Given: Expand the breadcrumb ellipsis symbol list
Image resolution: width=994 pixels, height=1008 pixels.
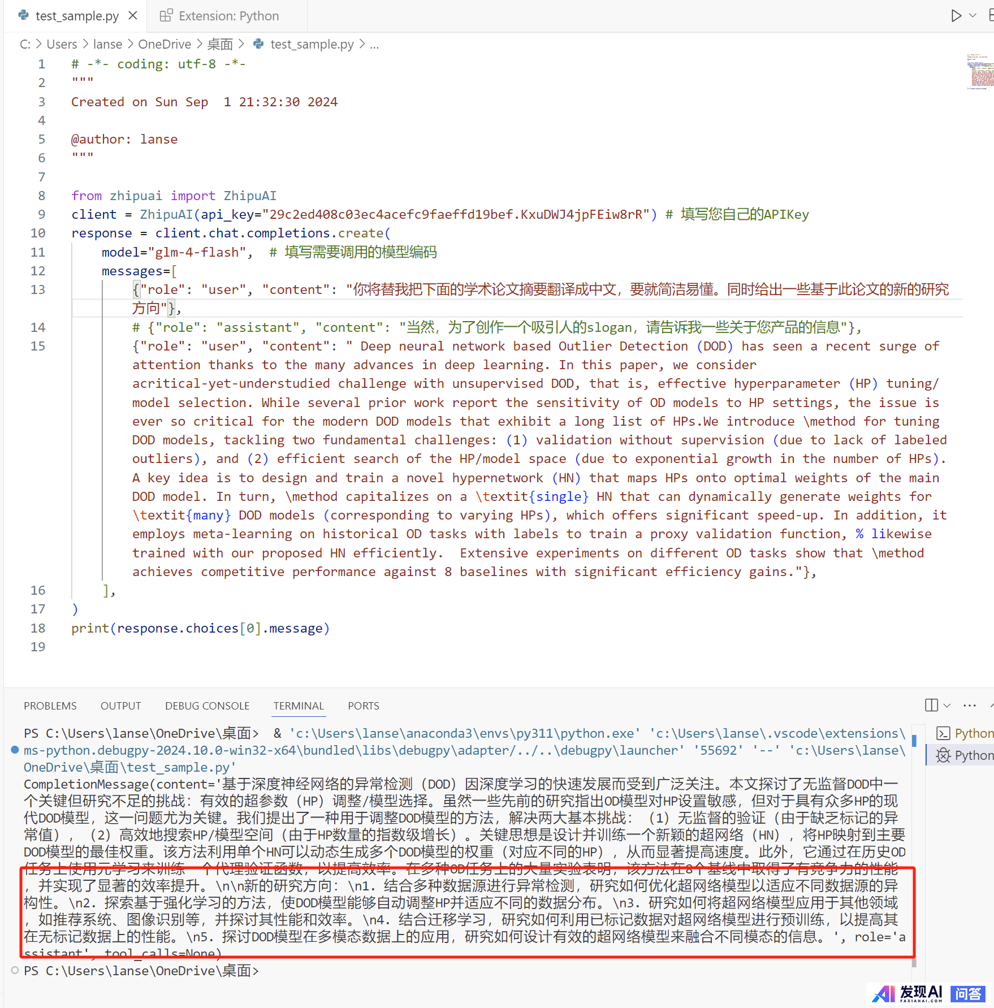Looking at the screenshot, I should click(374, 44).
